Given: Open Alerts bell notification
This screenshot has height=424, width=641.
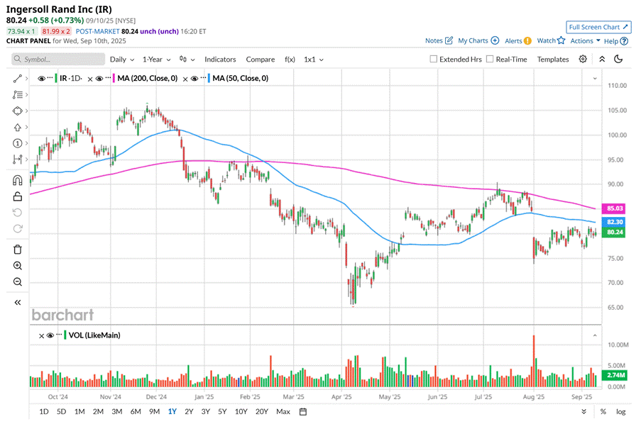Looking at the screenshot, I should tap(518, 41).
